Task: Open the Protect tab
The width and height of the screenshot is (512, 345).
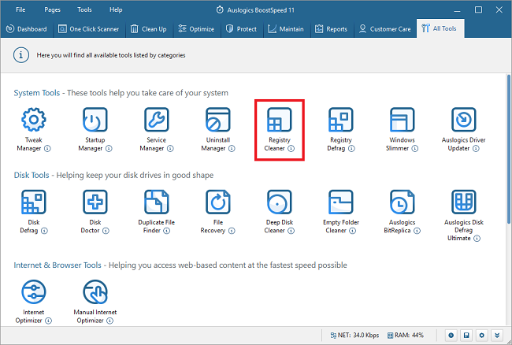Action: point(242,29)
